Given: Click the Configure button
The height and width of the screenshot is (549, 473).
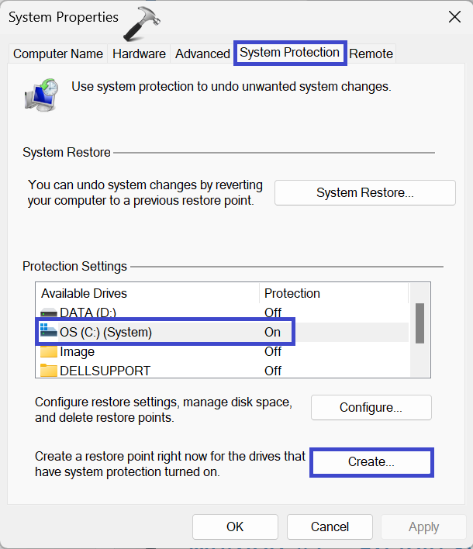Looking at the screenshot, I should point(371,407).
